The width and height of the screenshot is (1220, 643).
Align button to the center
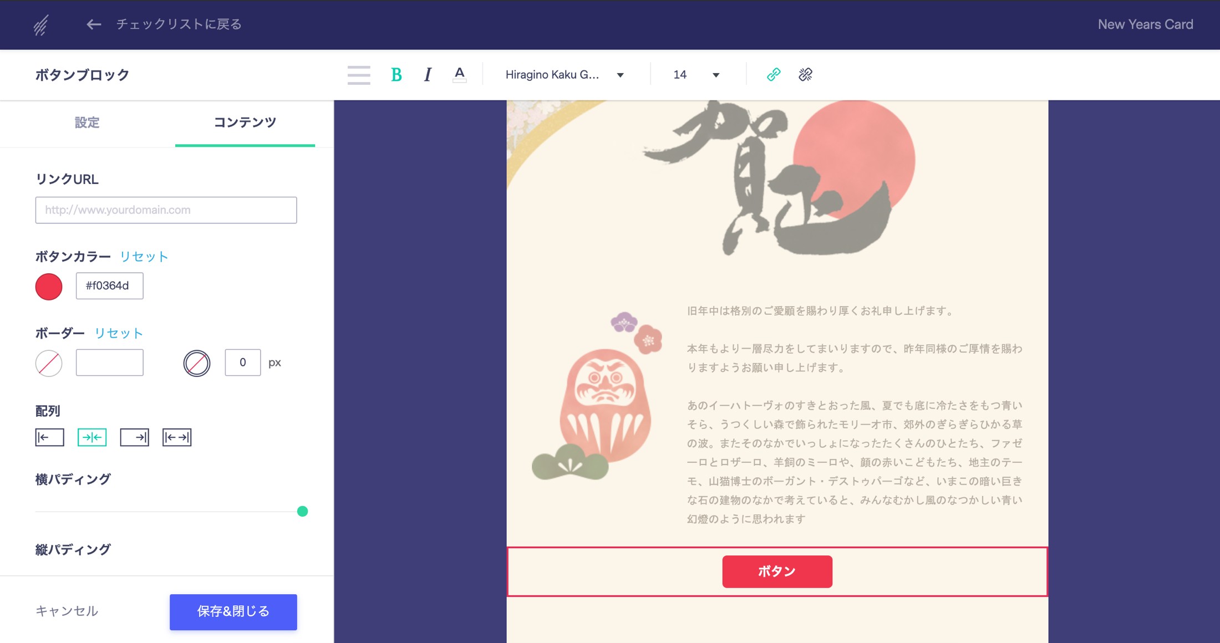pyautogui.click(x=92, y=437)
